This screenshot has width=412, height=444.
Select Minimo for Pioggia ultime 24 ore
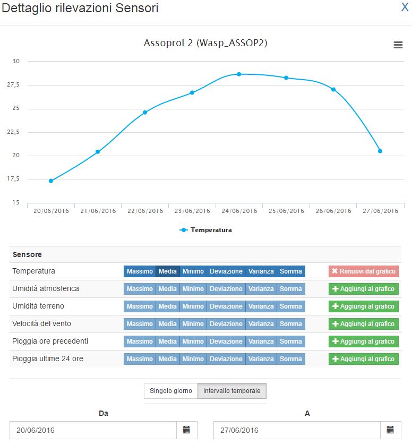point(193,359)
